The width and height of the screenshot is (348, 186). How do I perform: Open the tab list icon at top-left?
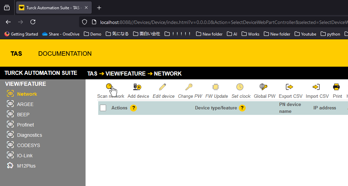[x=7, y=8]
